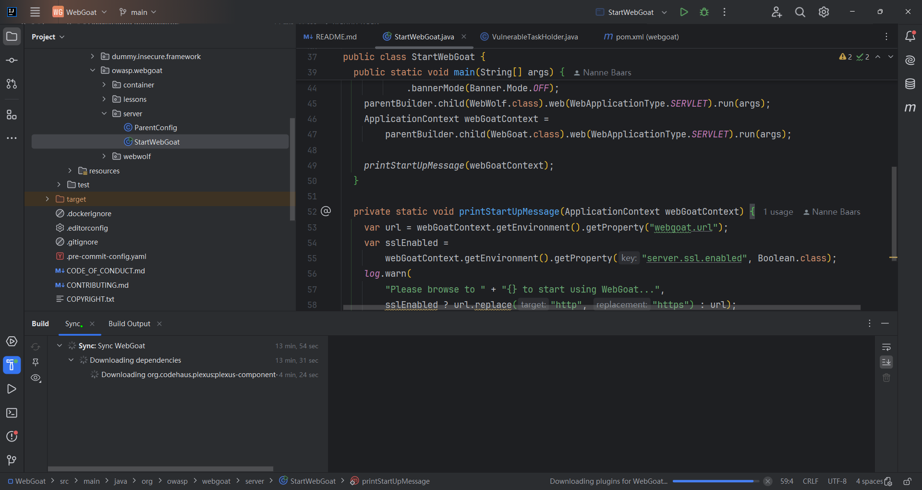Select the Sync tab
The width and height of the screenshot is (922, 490).
73,324
